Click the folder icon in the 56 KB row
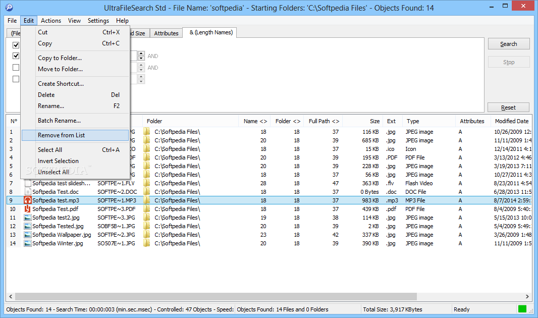Image resolution: width=538 pixels, height=318 pixels. click(147, 175)
